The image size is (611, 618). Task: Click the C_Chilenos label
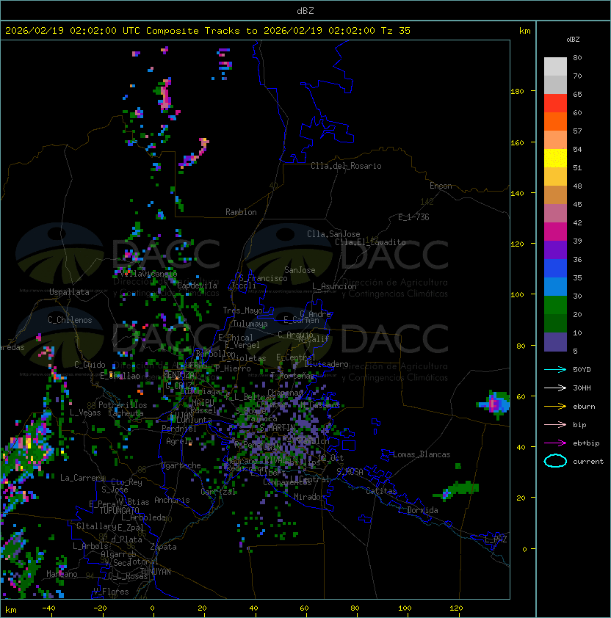[x=70, y=320]
